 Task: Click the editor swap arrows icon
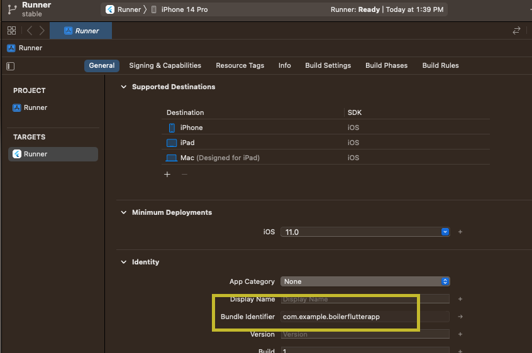point(516,31)
